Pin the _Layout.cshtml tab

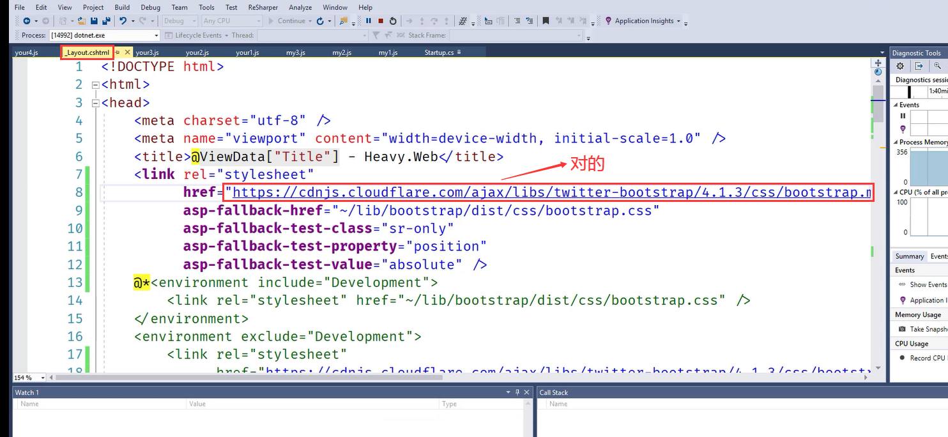118,52
